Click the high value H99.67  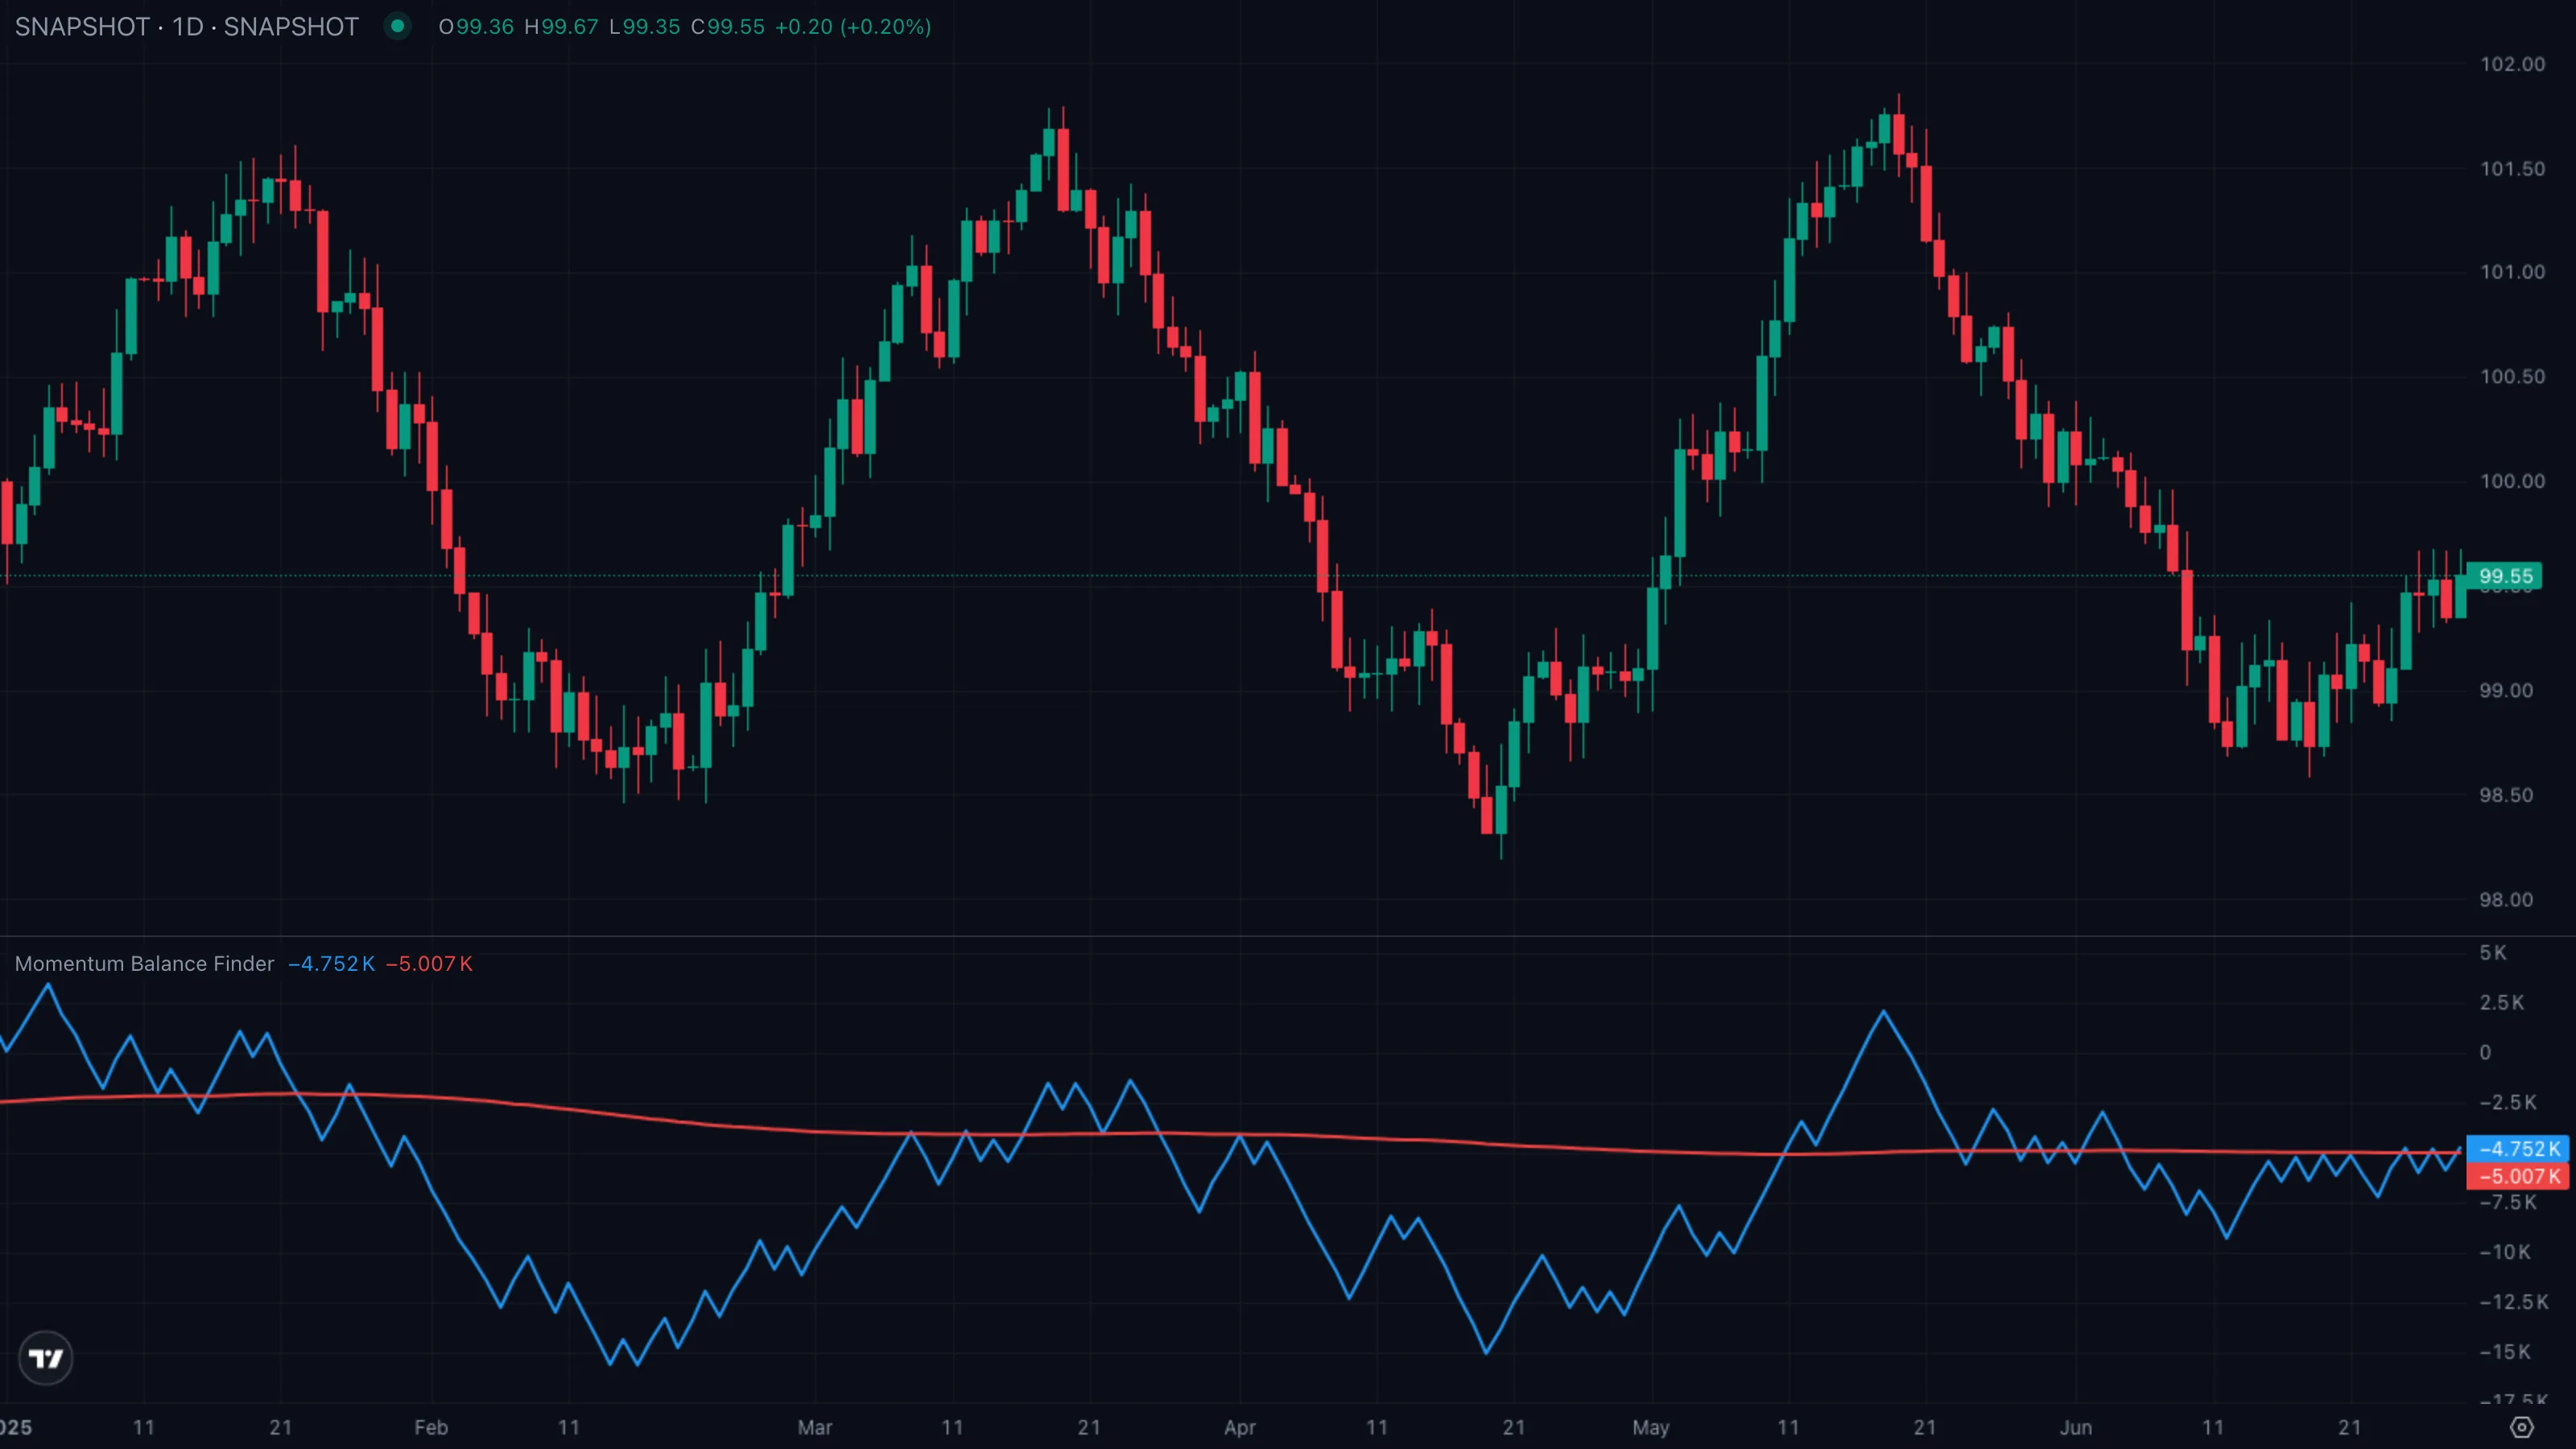pyautogui.click(x=561, y=26)
